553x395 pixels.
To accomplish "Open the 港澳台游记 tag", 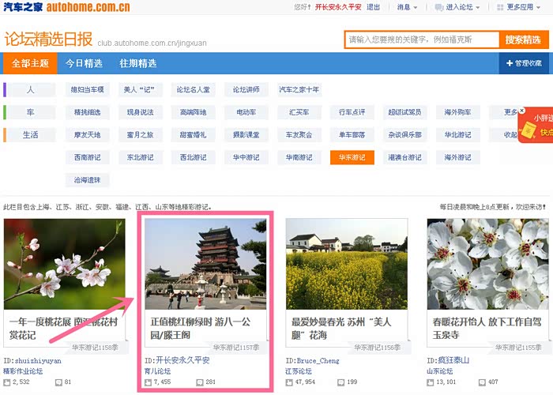I will (x=404, y=157).
